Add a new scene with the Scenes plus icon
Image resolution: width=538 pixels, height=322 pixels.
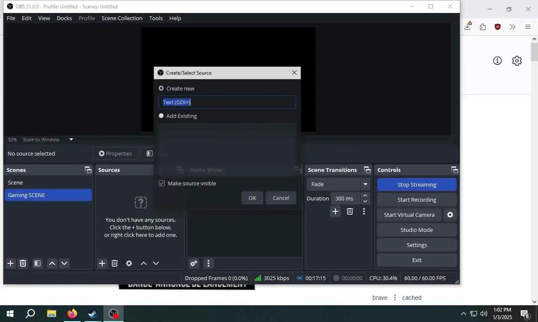tap(11, 263)
